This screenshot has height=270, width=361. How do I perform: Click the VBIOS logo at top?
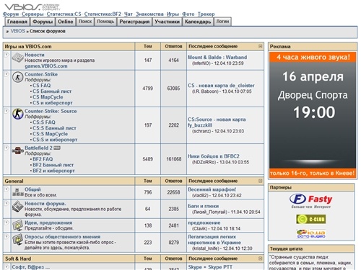click(x=32, y=6)
